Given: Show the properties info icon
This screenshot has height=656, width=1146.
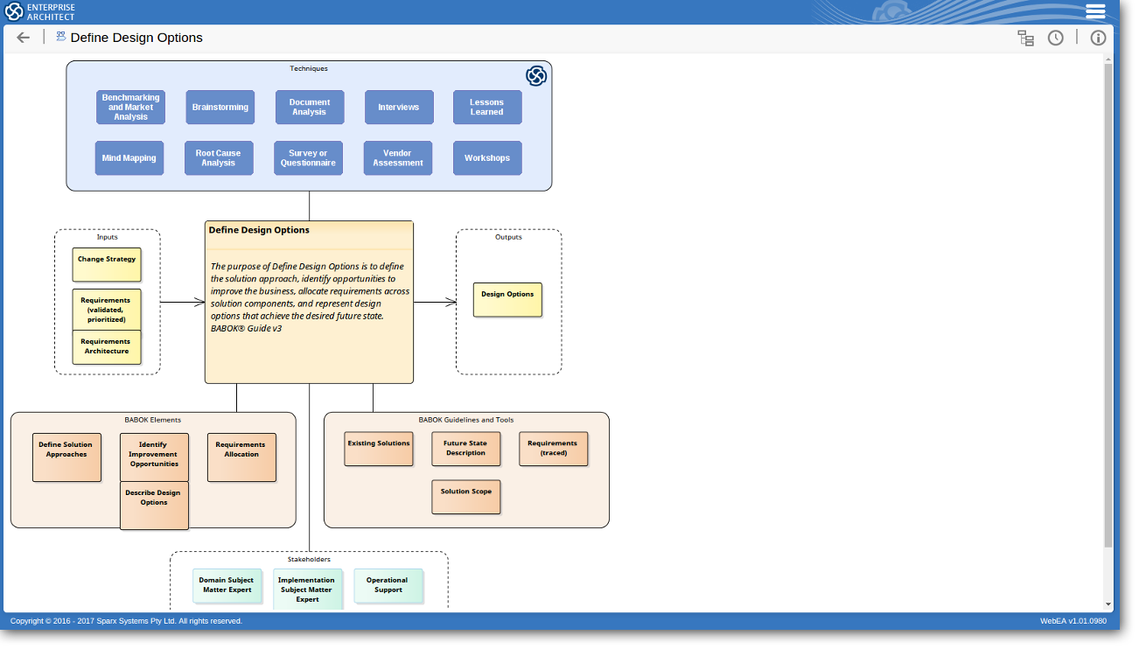Looking at the screenshot, I should click(1098, 38).
